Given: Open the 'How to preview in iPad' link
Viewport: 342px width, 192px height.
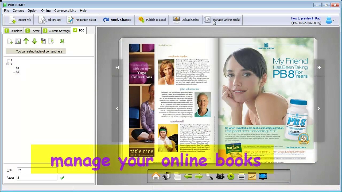Looking at the screenshot, I should point(306,18).
